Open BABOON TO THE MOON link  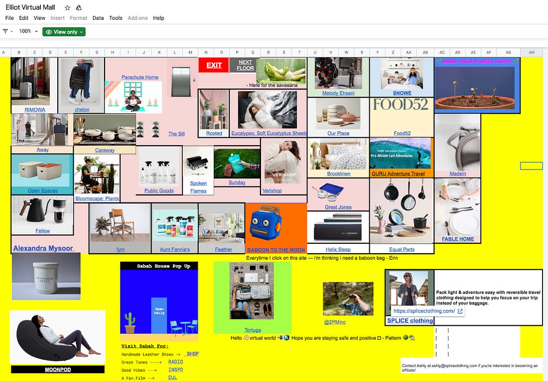click(276, 250)
